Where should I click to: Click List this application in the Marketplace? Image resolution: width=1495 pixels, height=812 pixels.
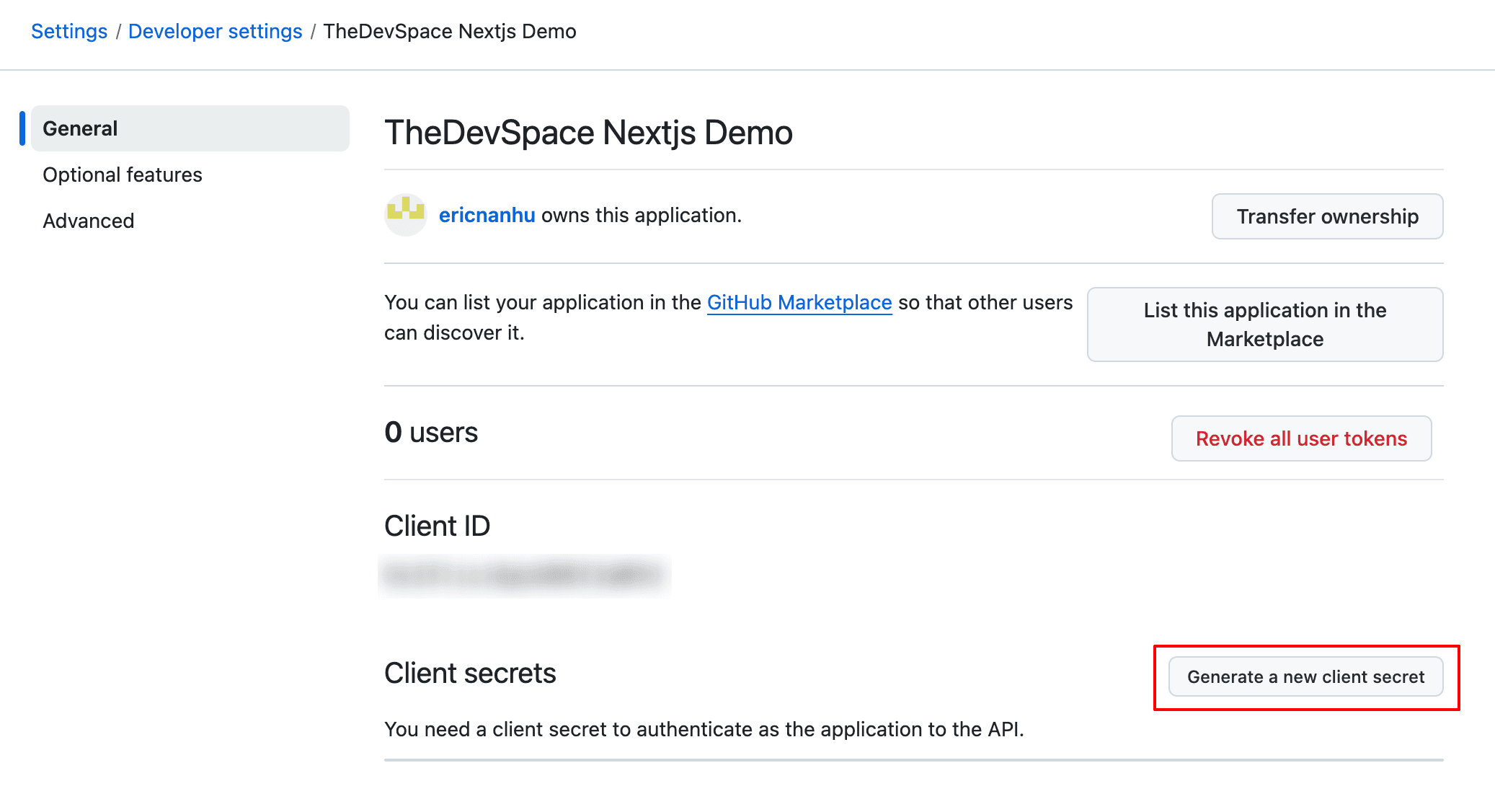click(1264, 325)
